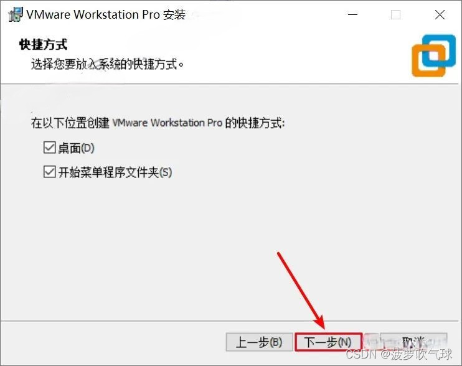The height and width of the screenshot is (366, 462).
Task: Click the blurred button left of 取消
Action: point(371,342)
